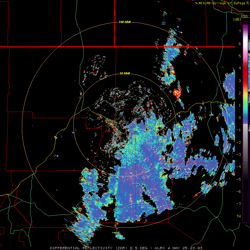This screenshot has width=250, height=250.
Task: Click the "4" value on the dB scale
Action: (x=240, y=68)
